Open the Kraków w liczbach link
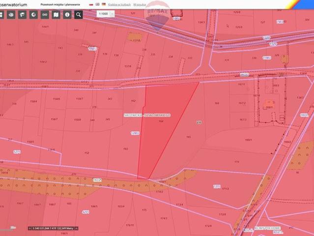Viewport: 314px width, 236px height. 120,4
